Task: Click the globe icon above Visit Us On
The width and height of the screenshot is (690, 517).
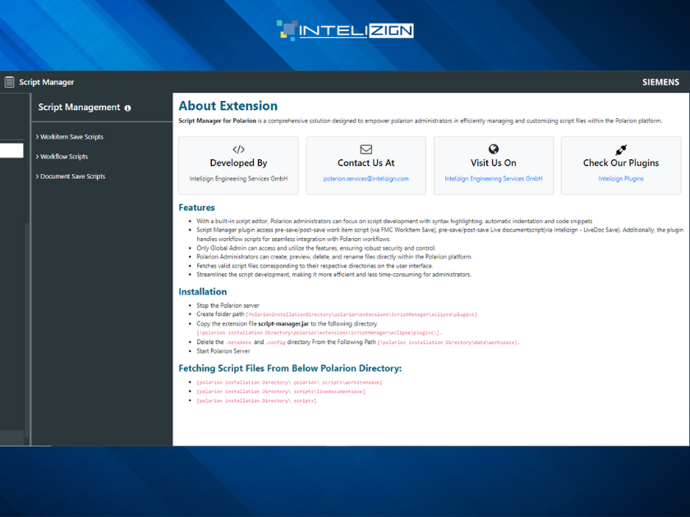Action: tap(494, 149)
